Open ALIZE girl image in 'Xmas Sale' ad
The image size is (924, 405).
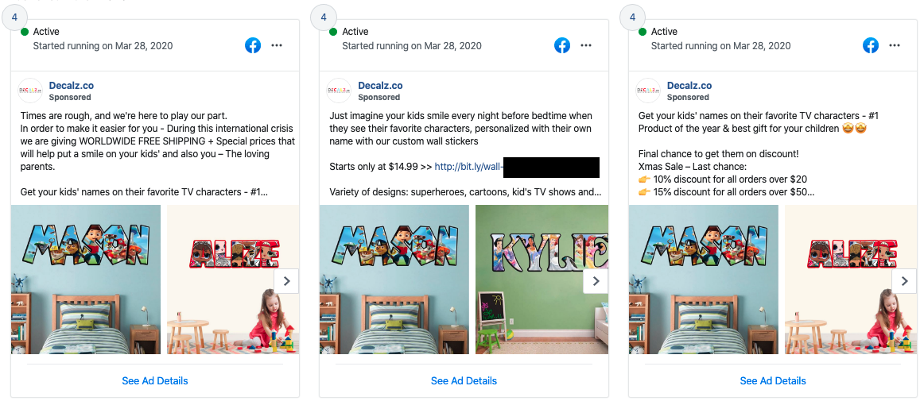click(851, 280)
